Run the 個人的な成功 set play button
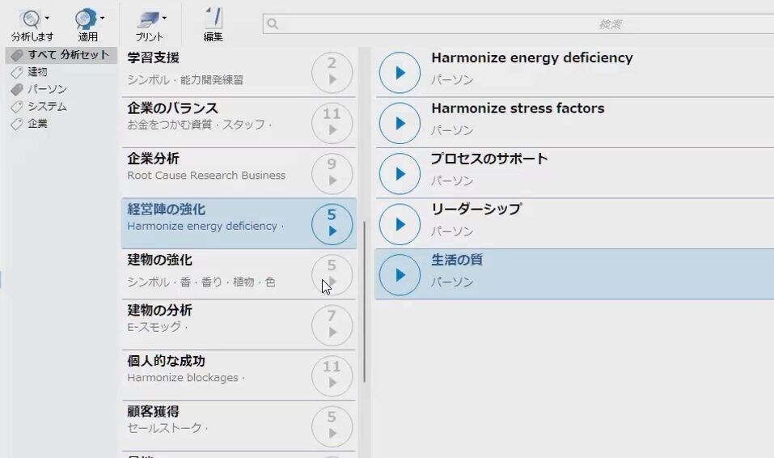 tap(332, 376)
